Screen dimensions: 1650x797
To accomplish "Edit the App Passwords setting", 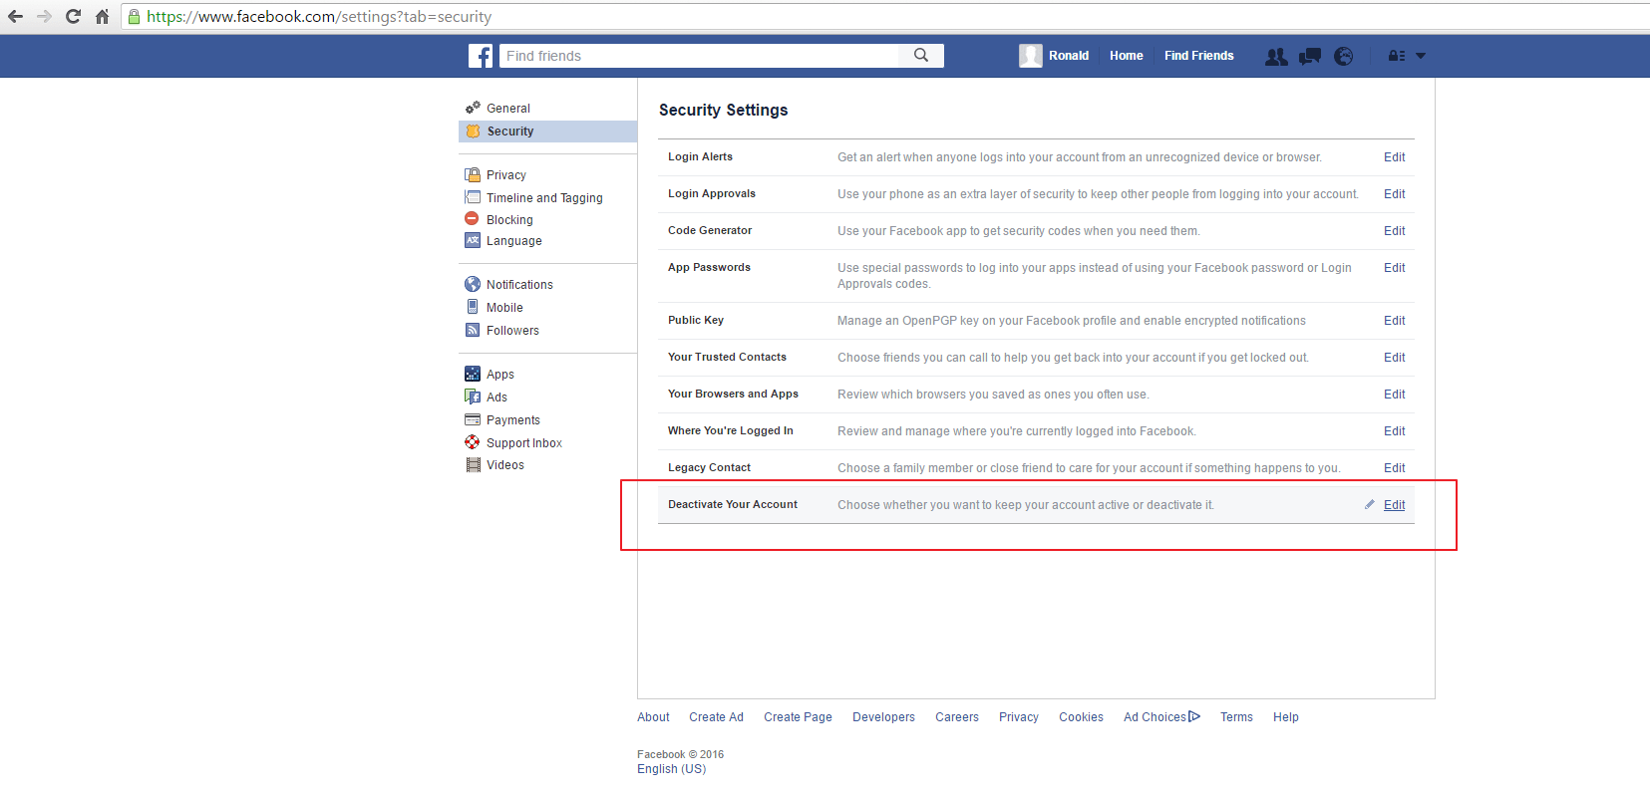I will [1394, 268].
